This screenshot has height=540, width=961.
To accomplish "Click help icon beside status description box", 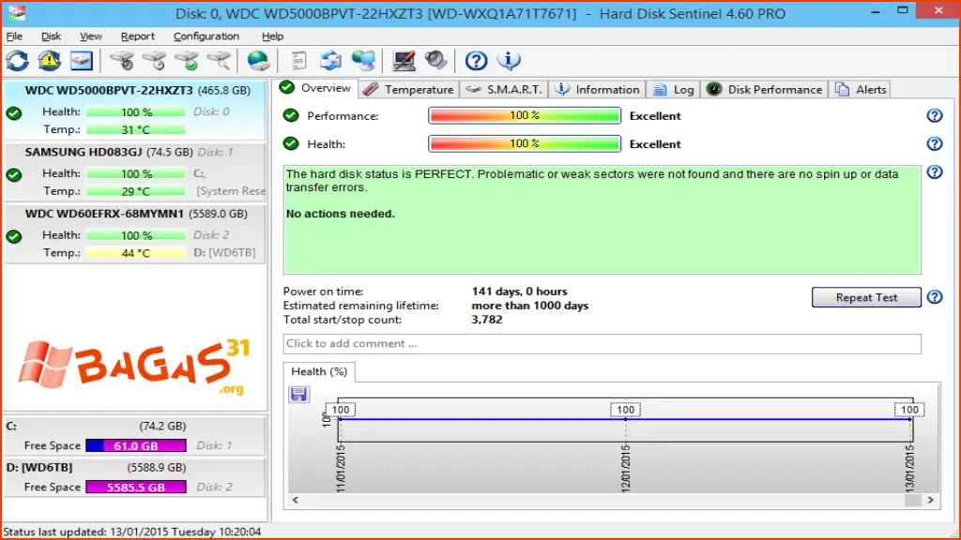I will coord(934,172).
